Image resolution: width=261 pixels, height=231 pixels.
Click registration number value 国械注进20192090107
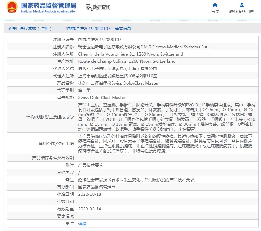point(100,40)
